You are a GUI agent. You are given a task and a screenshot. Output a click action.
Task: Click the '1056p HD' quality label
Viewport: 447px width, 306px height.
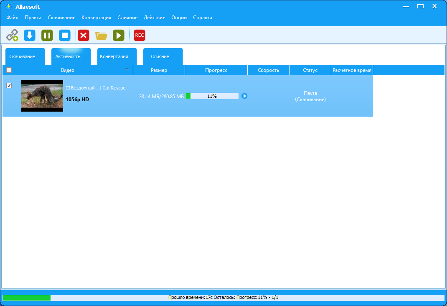77,99
